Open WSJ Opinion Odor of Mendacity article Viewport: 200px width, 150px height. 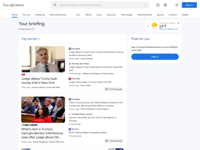tap(93, 119)
